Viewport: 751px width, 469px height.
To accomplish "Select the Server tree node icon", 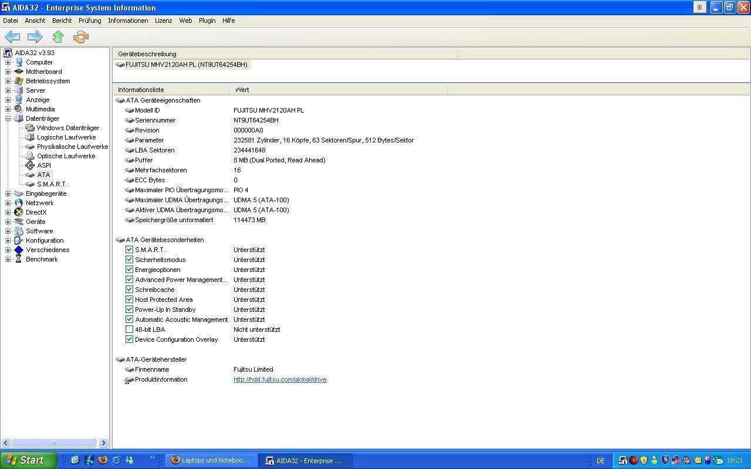I will [19, 90].
